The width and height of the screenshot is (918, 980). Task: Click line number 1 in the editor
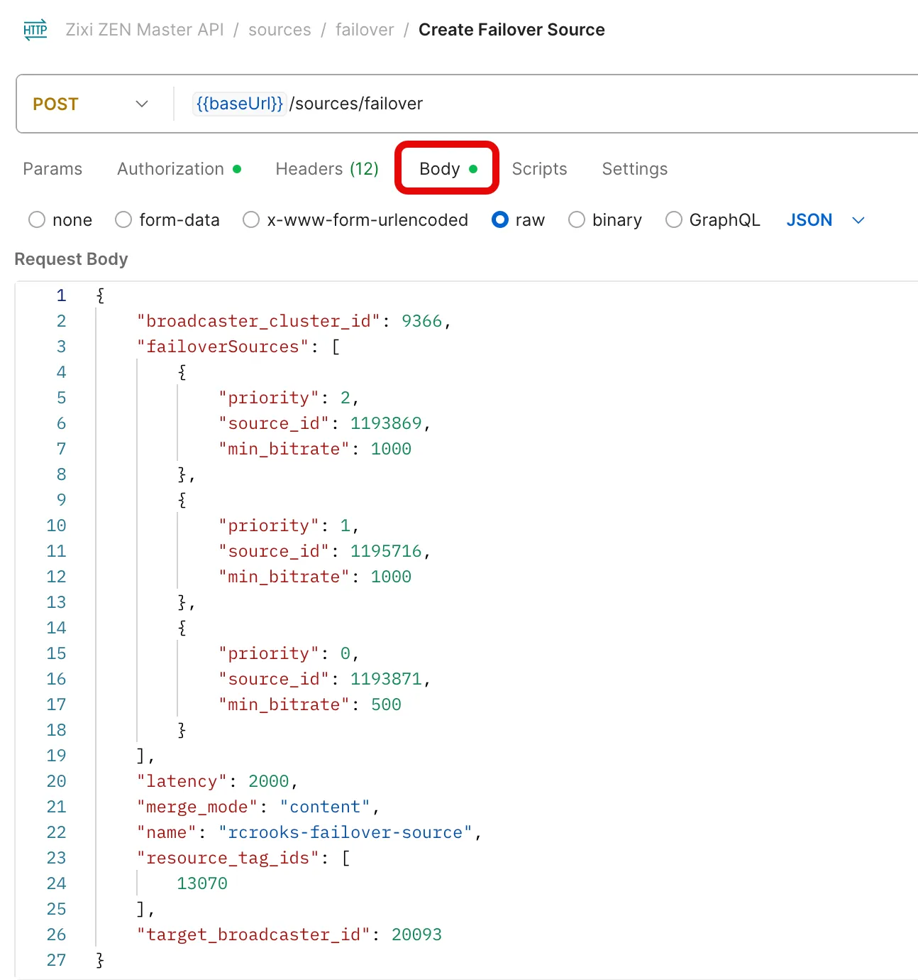(61, 295)
